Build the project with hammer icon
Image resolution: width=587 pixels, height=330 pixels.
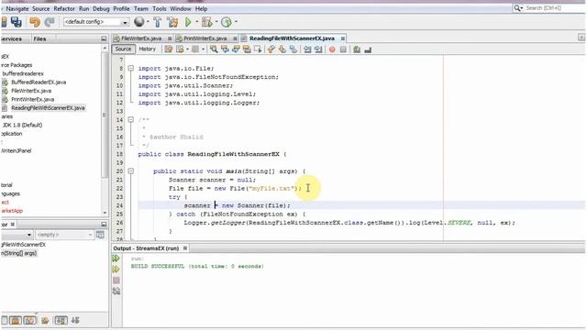(x=157, y=22)
